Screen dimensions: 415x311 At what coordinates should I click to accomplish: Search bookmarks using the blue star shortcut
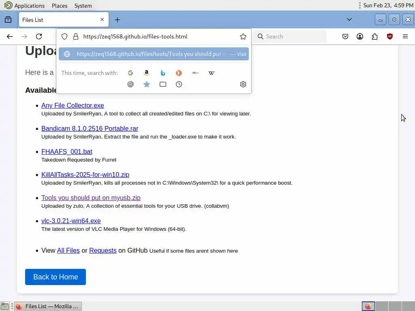(x=147, y=84)
